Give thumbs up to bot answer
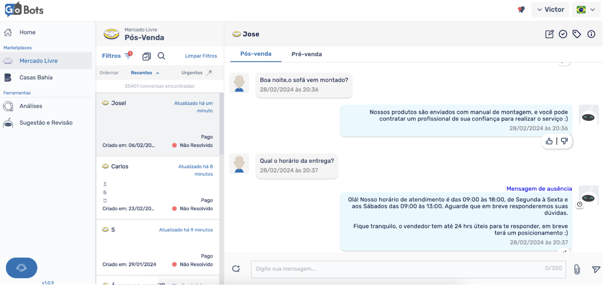Screen dimensions: 604x285 click(549, 141)
